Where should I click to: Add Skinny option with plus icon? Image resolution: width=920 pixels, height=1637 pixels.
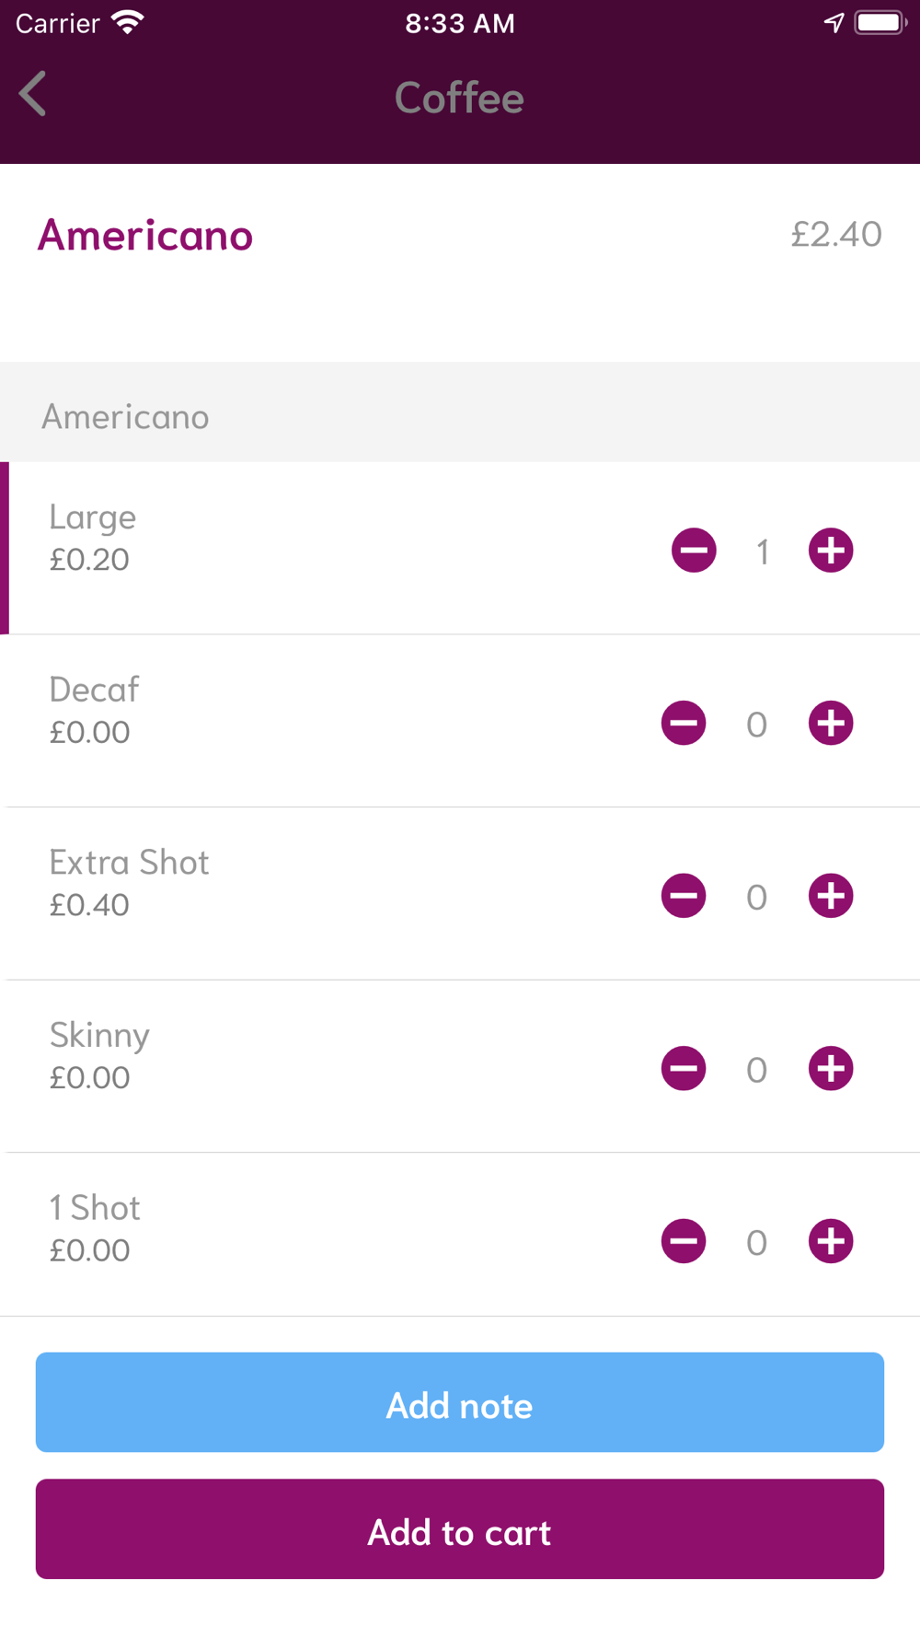pos(831,1069)
